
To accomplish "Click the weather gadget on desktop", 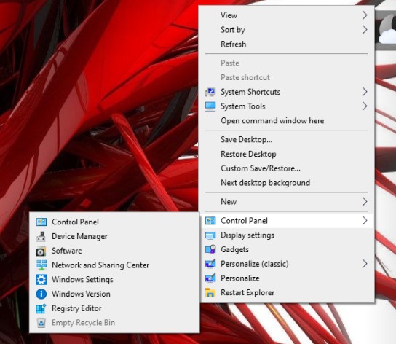I will 386,30.
